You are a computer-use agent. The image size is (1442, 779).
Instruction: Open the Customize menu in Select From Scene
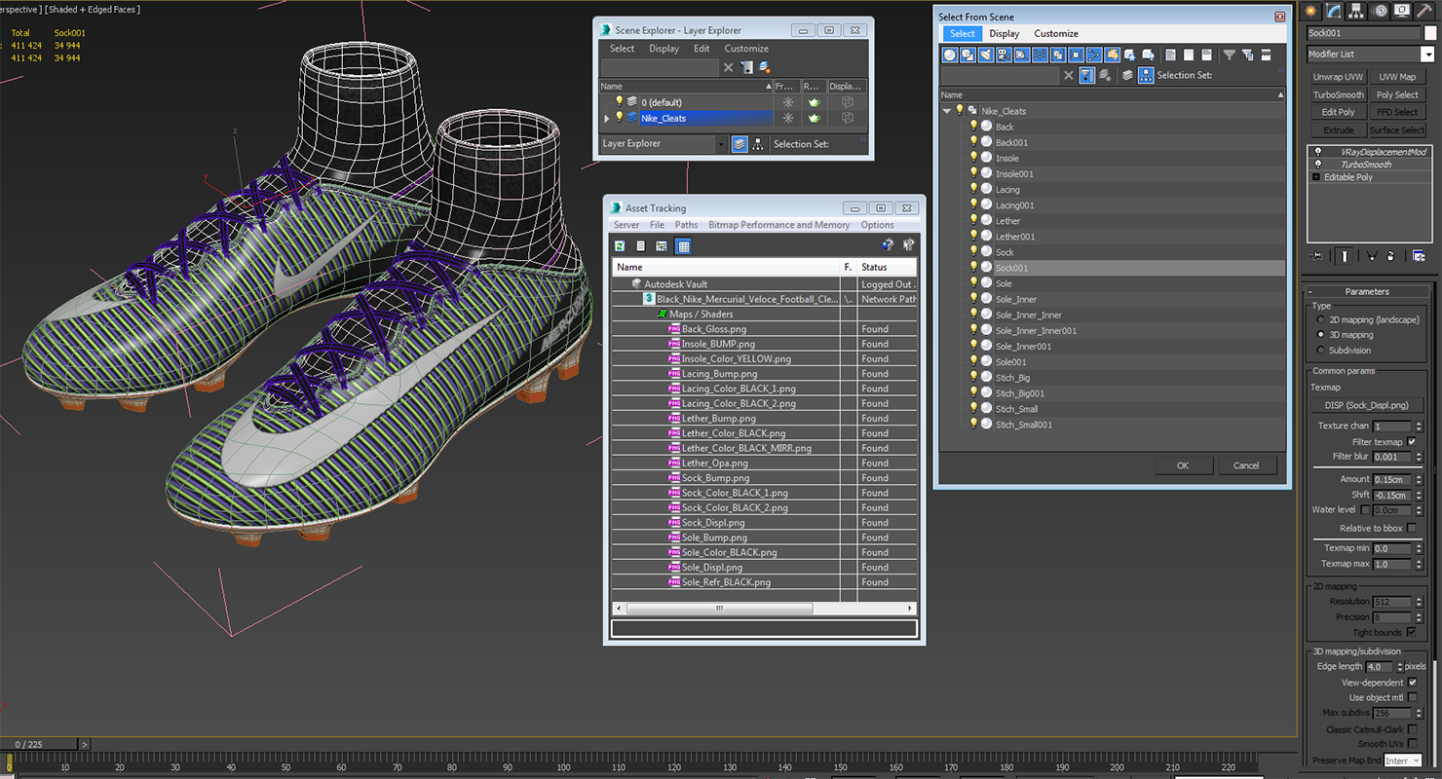1056,33
